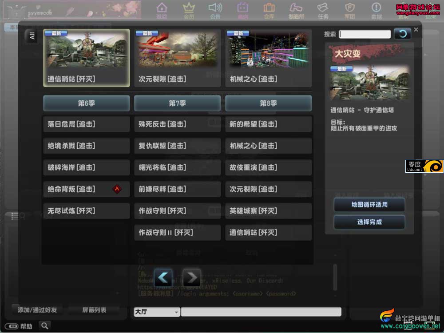Click the list icon at the dialog's left edge
The width and height of the screenshot is (444, 333).
click(x=15, y=216)
